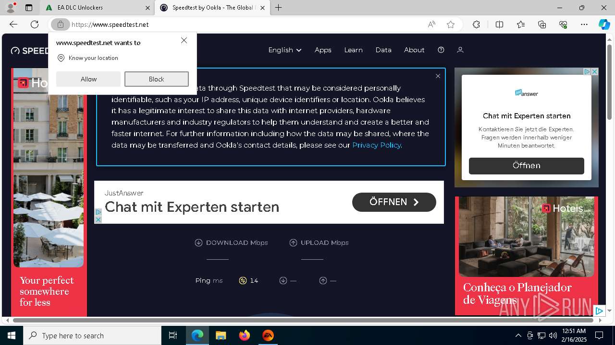Open Firefox from the taskbar
Viewport: 615px width, 345px height.
click(x=245, y=335)
